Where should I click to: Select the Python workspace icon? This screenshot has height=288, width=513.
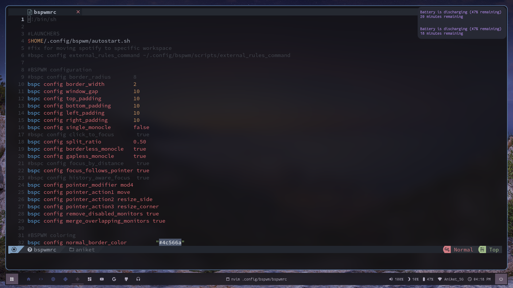click(65, 279)
